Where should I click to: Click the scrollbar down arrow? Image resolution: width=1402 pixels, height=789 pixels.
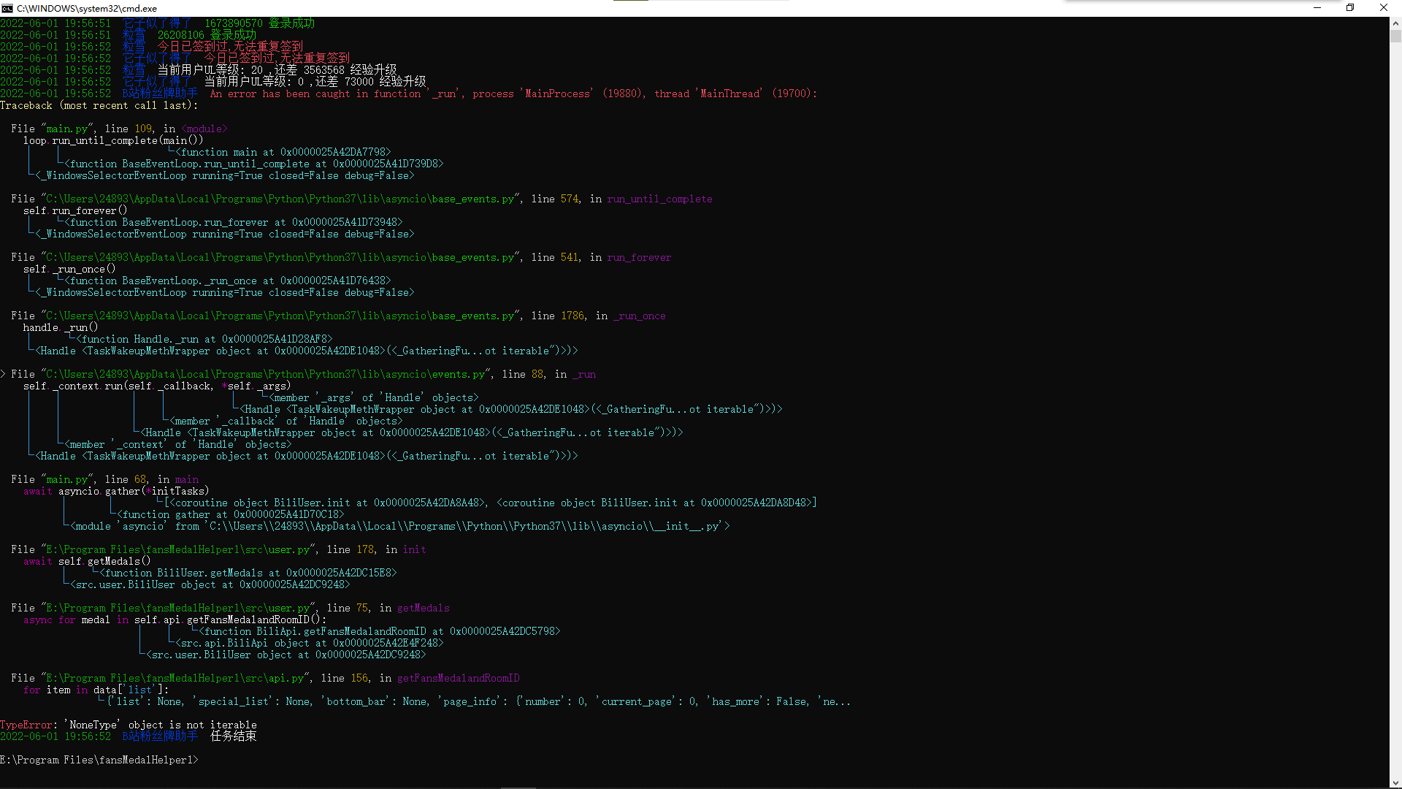click(x=1395, y=782)
